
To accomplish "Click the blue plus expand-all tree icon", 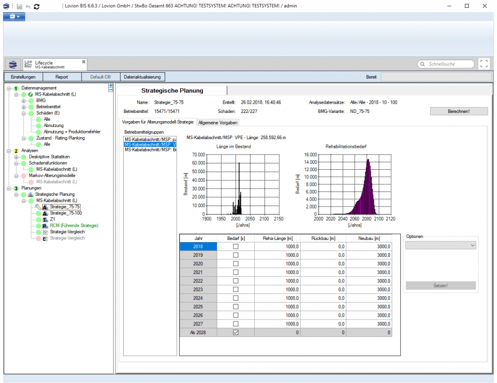I will click(111, 85).
